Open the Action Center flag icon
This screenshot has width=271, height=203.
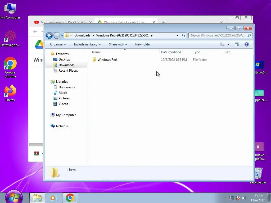click(x=238, y=198)
